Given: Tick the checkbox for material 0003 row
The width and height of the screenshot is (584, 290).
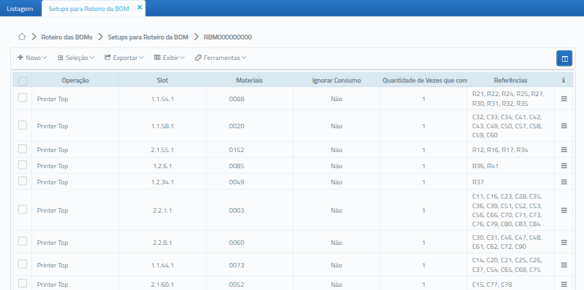Looking at the screenshot, I should click(x=23, y=209).
